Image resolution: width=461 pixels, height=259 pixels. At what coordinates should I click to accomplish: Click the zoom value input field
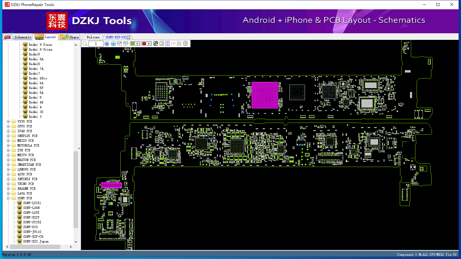[96, 44]
